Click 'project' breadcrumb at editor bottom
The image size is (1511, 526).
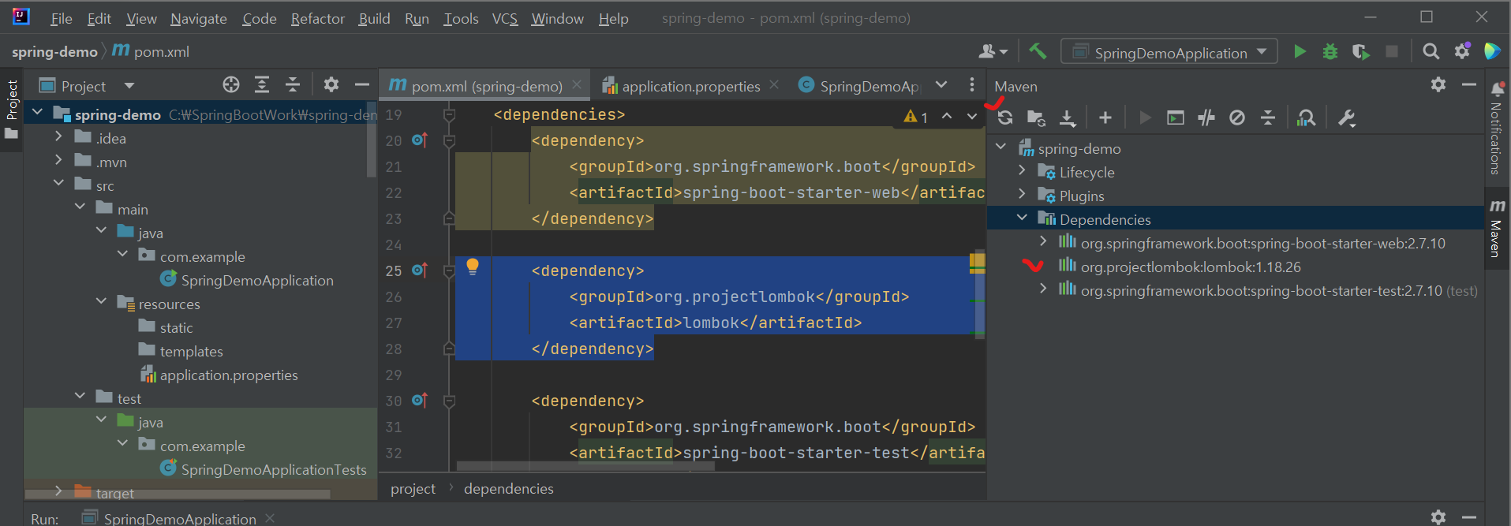(x=413, y=489)
